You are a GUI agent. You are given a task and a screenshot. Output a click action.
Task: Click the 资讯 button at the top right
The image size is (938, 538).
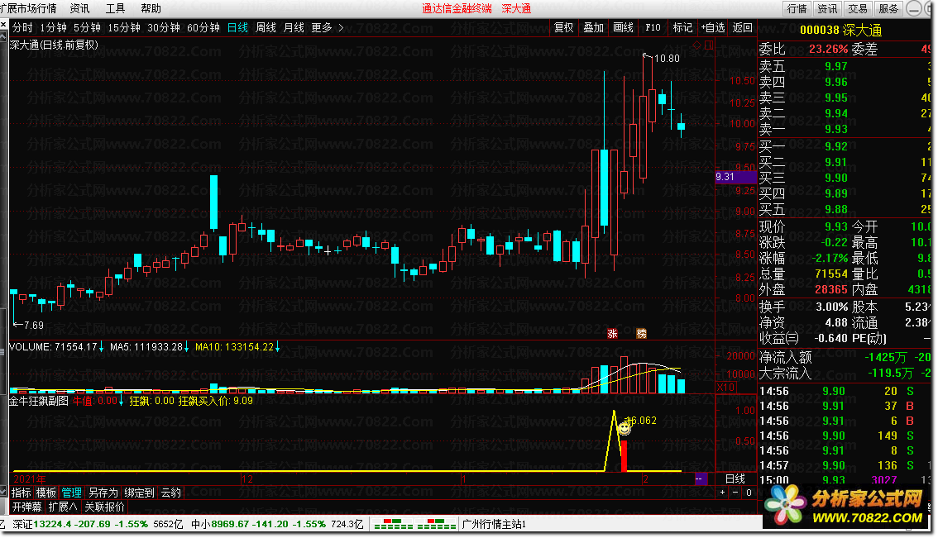[827, 8]
